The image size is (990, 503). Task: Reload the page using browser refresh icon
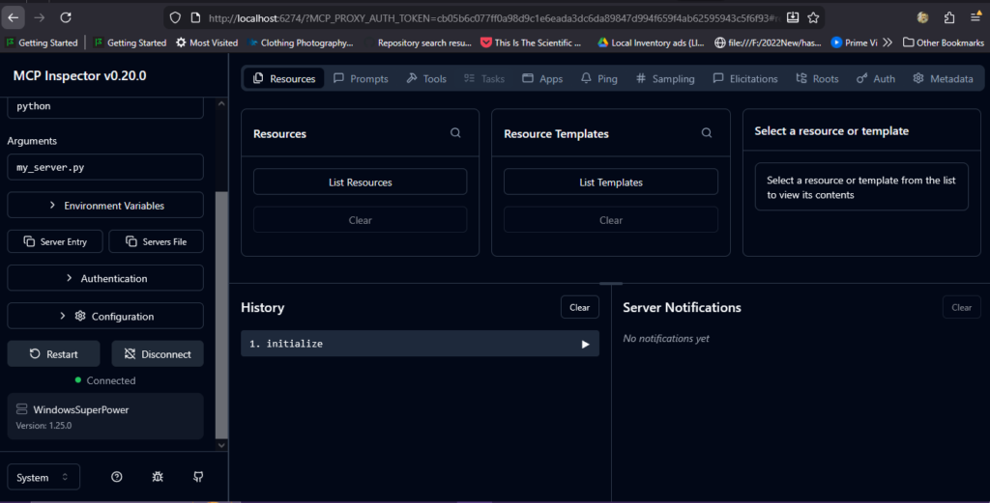(66, 17)
